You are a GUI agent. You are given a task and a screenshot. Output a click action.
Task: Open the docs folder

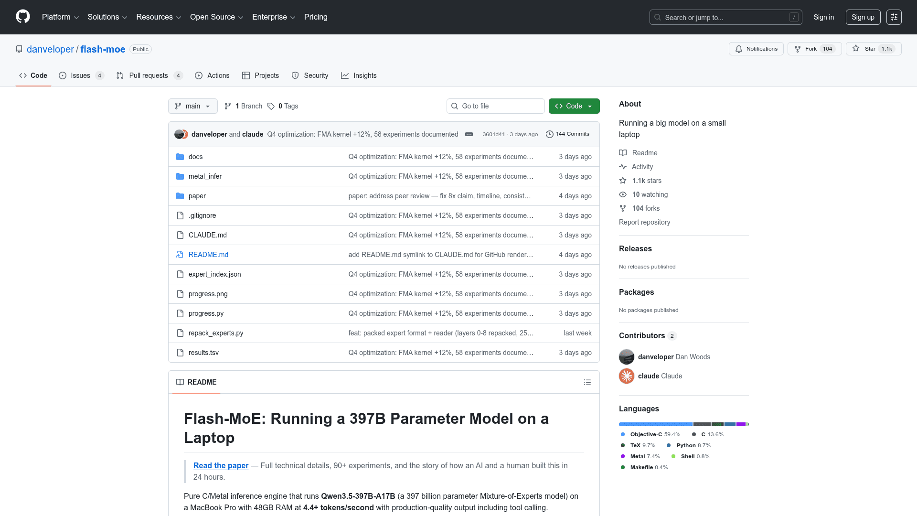pyautogui.click(x=195, y=157)
